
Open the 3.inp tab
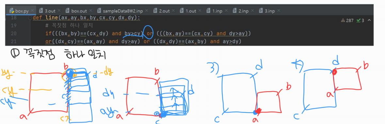pyautogui.click(x=270, y=11)
